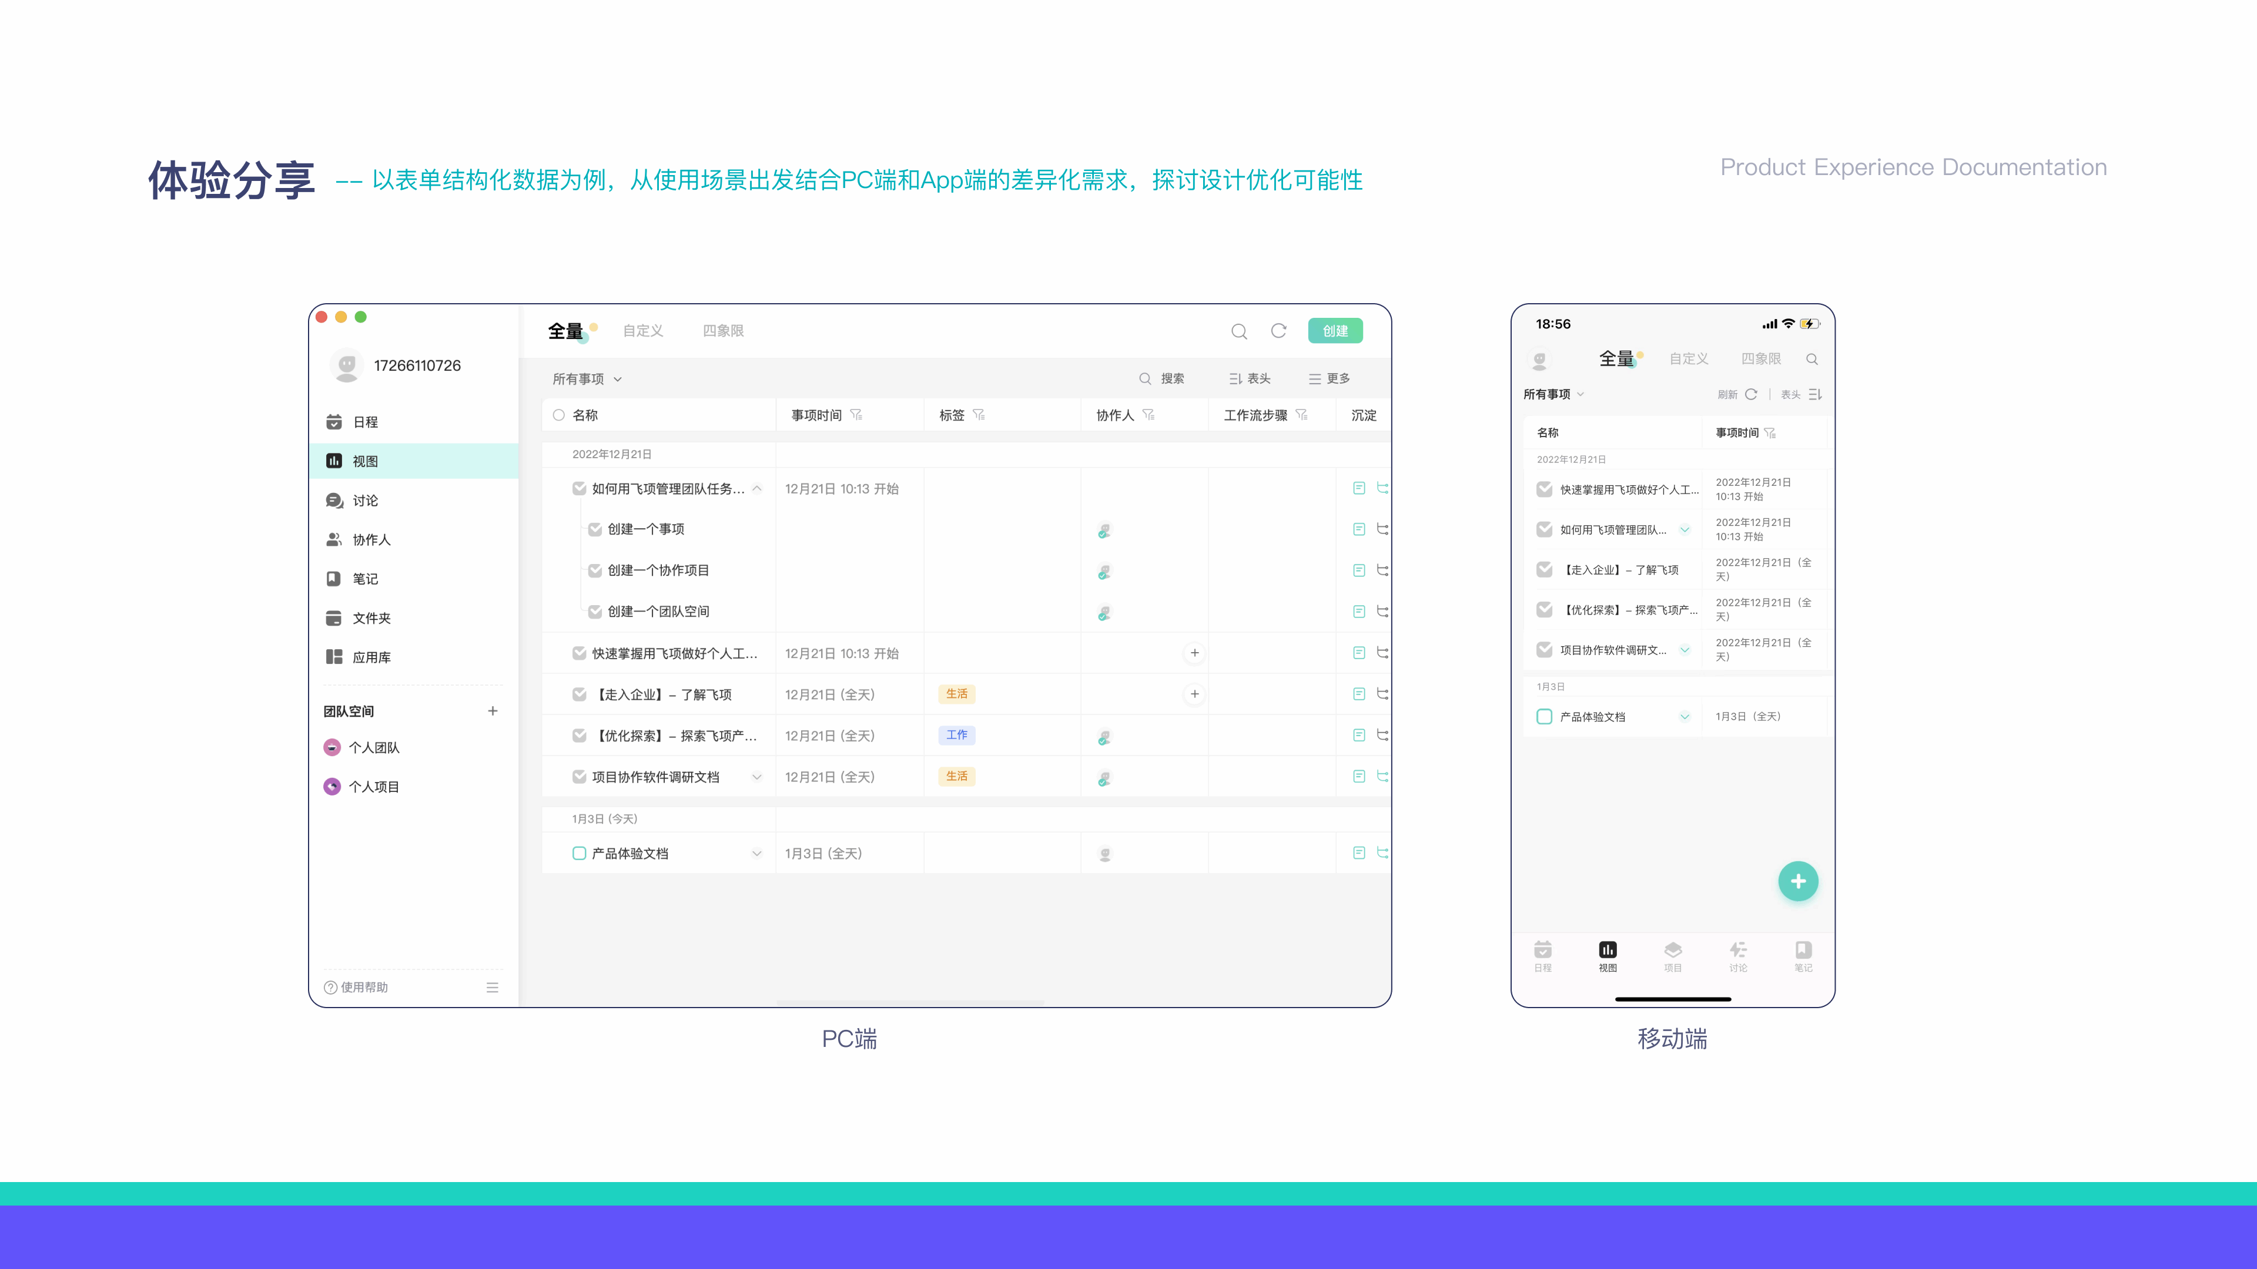Click the plus icon next to 团队空间
The image size is (2257, 1269).
493,711
